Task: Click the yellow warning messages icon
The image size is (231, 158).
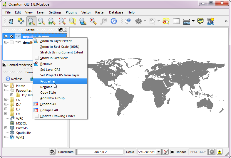Action: [x=220, y=152]
